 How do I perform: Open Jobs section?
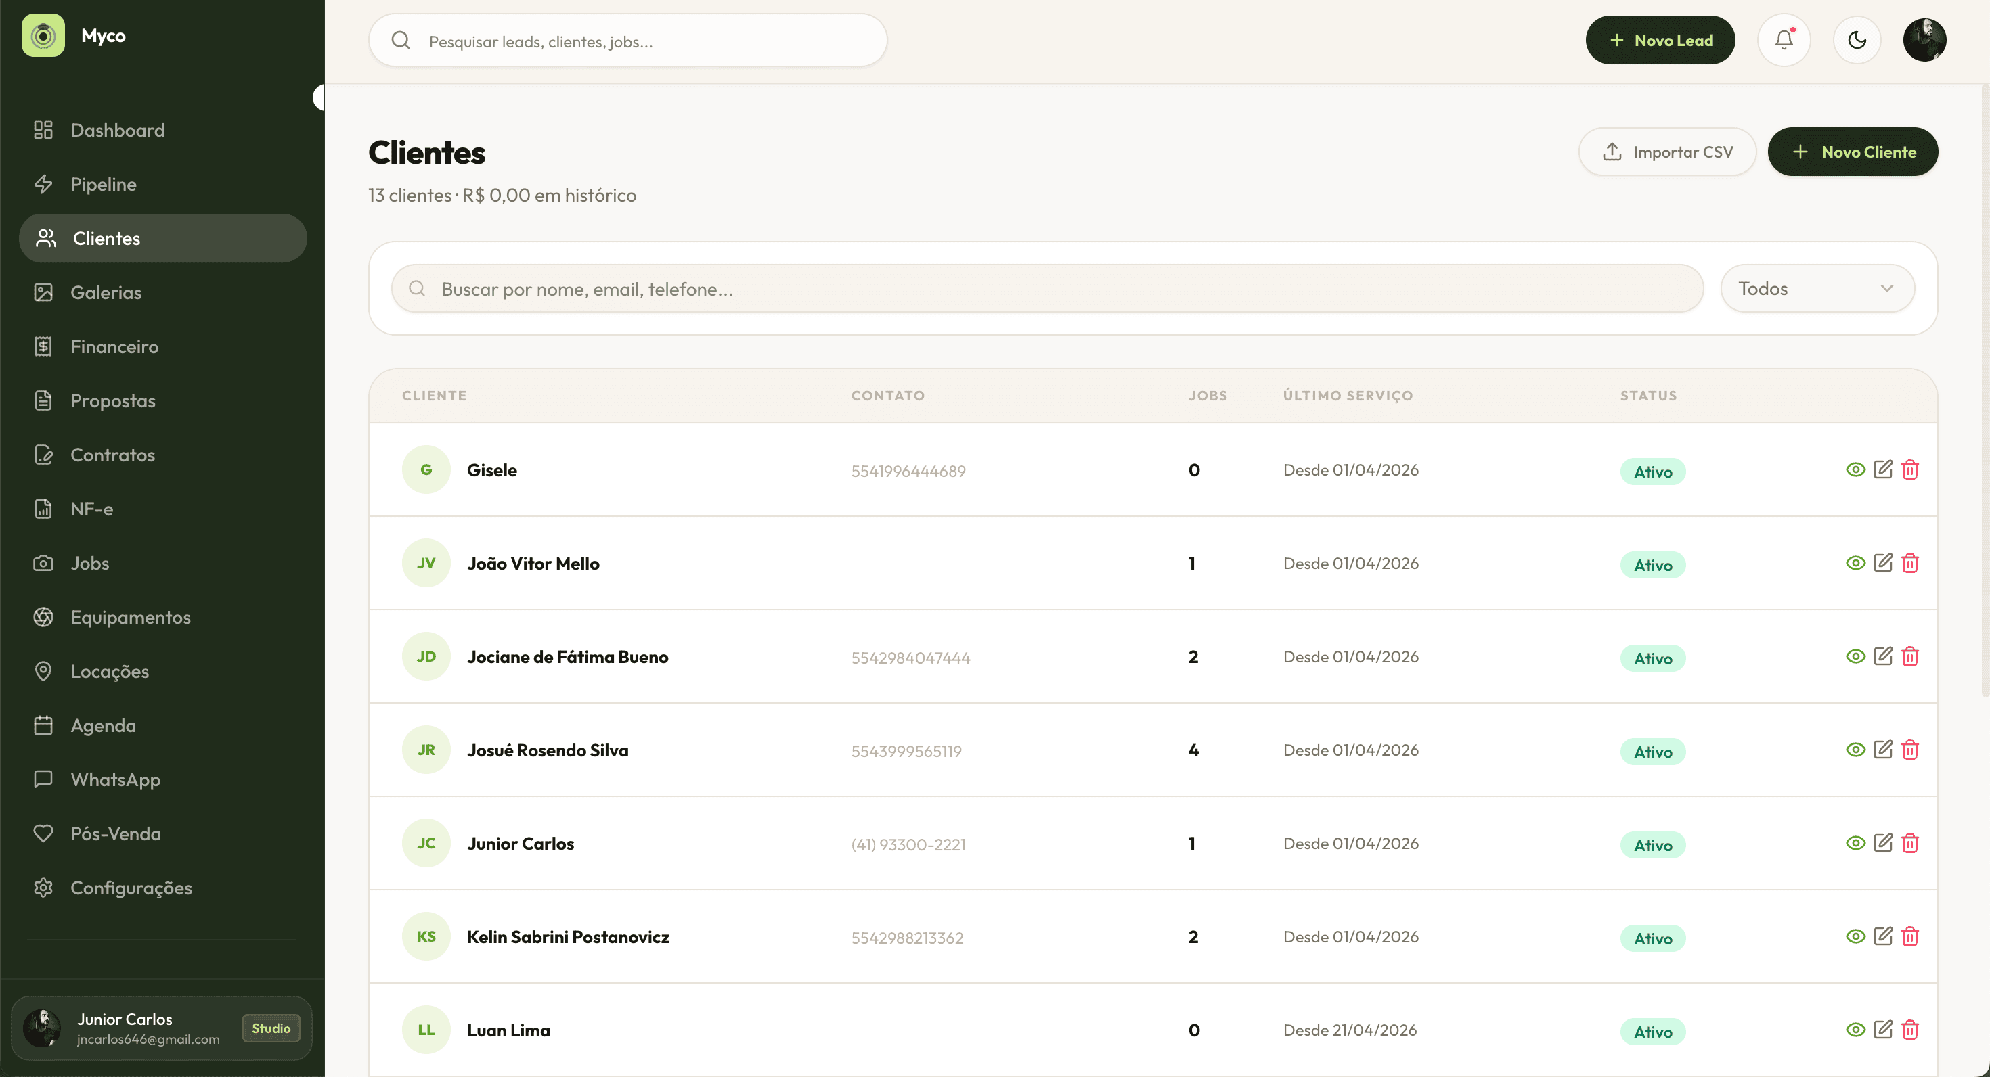[x=163, y=563]
